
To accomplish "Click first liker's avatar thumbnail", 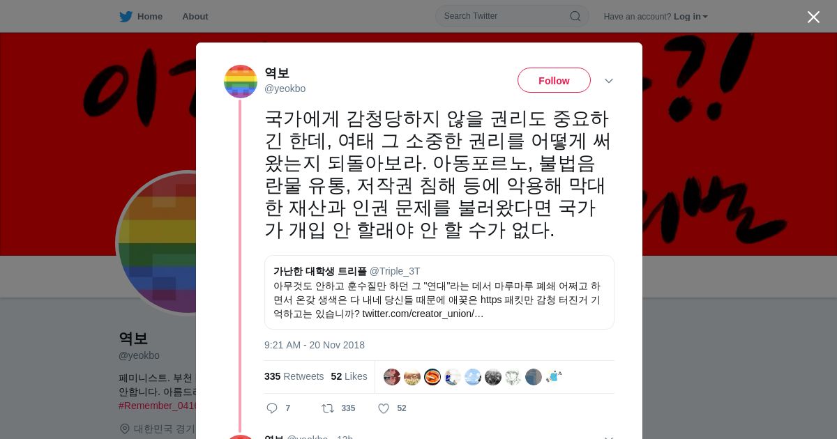I will (392, 377).
